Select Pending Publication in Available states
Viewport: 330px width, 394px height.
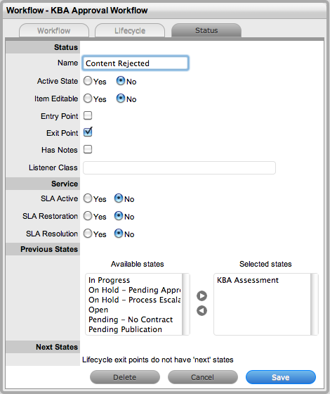click(x=125, y=329)
